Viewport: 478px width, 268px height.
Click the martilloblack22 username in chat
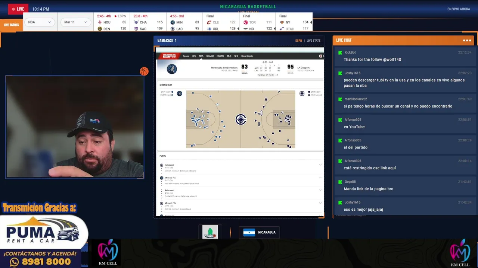tap(356, 99)
